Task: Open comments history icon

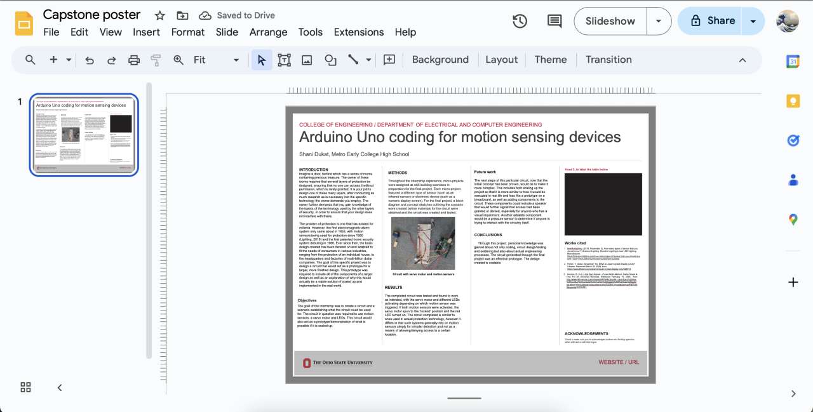Action: click(x=554, y=21)
